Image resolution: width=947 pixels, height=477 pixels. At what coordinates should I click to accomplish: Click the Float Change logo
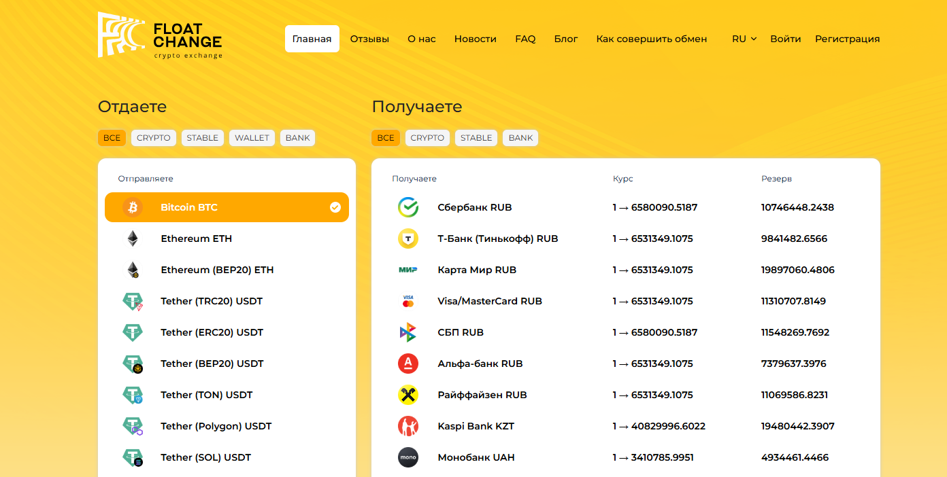pyautogui.click(x=160, y=35)
